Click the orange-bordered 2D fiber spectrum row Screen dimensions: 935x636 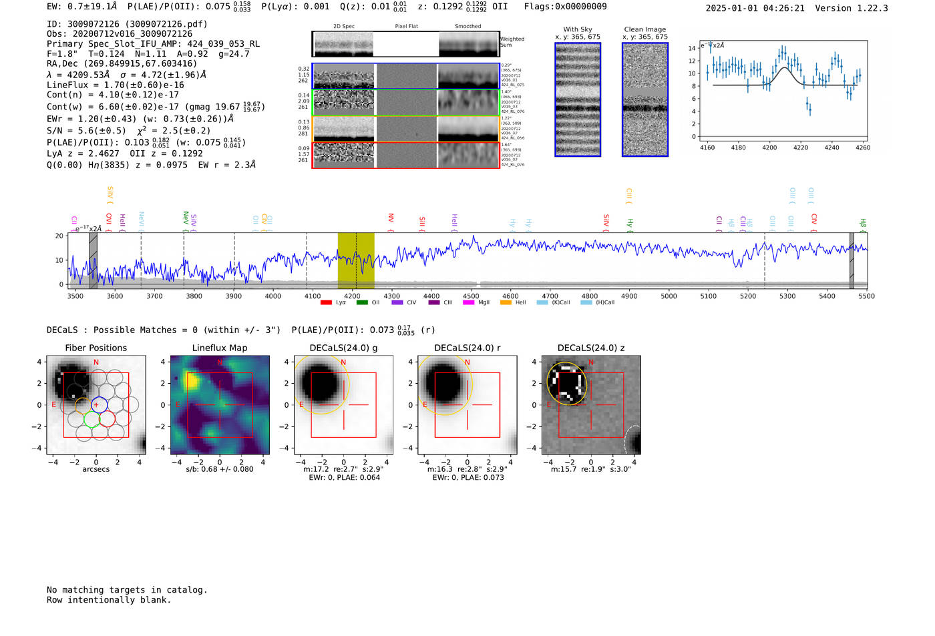point(406,129)
